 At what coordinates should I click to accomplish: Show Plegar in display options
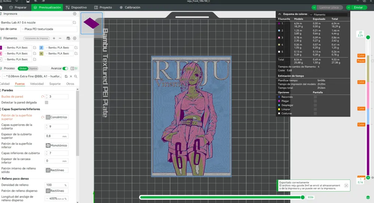tap(315, 101)
